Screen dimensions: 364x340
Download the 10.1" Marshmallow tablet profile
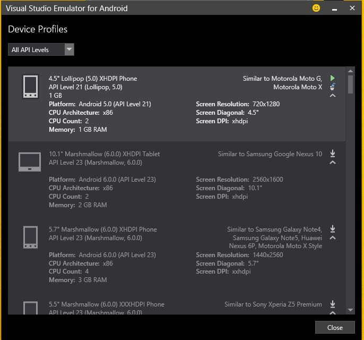point(333,154)
